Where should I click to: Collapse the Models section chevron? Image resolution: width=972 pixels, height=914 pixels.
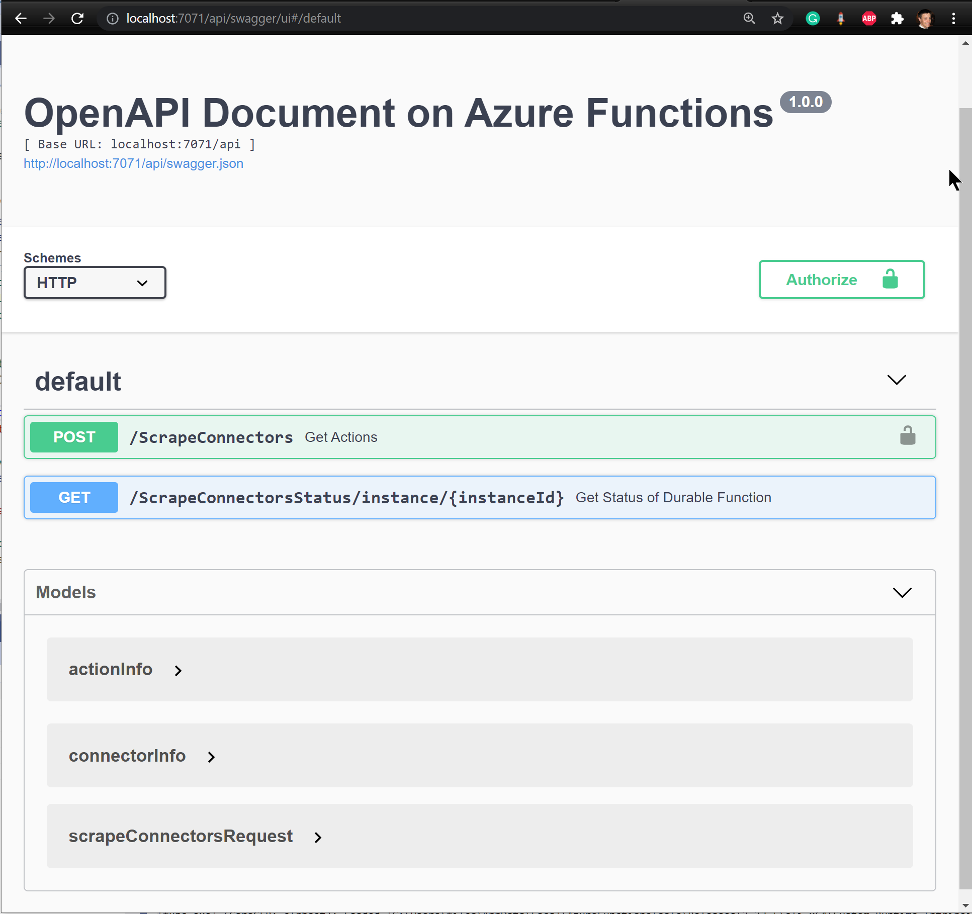pos(902,593)
